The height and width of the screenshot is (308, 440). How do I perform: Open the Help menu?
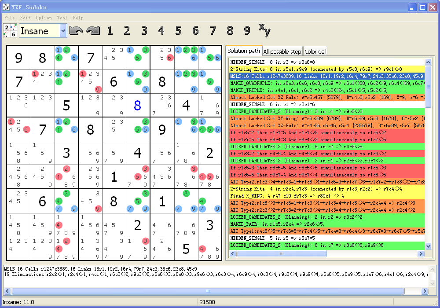point(78,18)
